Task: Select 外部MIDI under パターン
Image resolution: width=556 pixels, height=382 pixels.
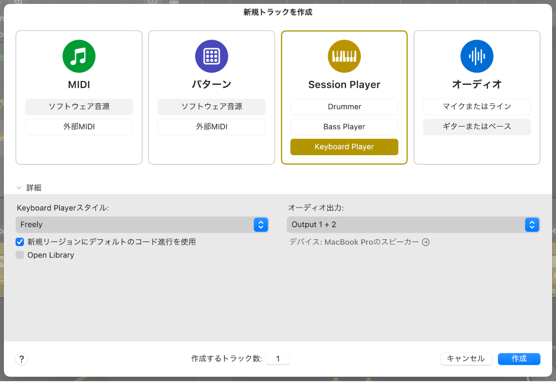Action: 211,127
